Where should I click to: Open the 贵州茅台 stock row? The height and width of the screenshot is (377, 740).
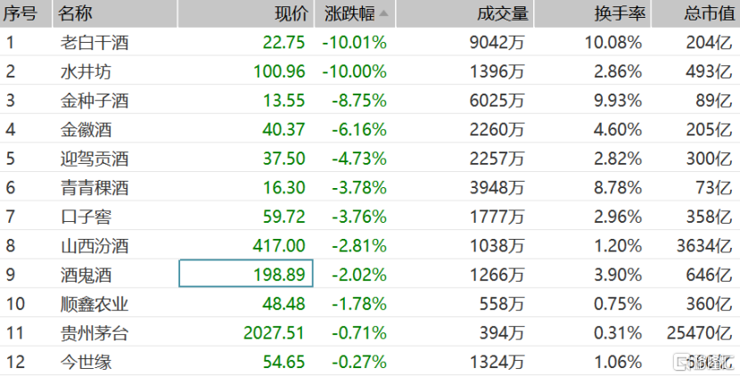point(370,332)
